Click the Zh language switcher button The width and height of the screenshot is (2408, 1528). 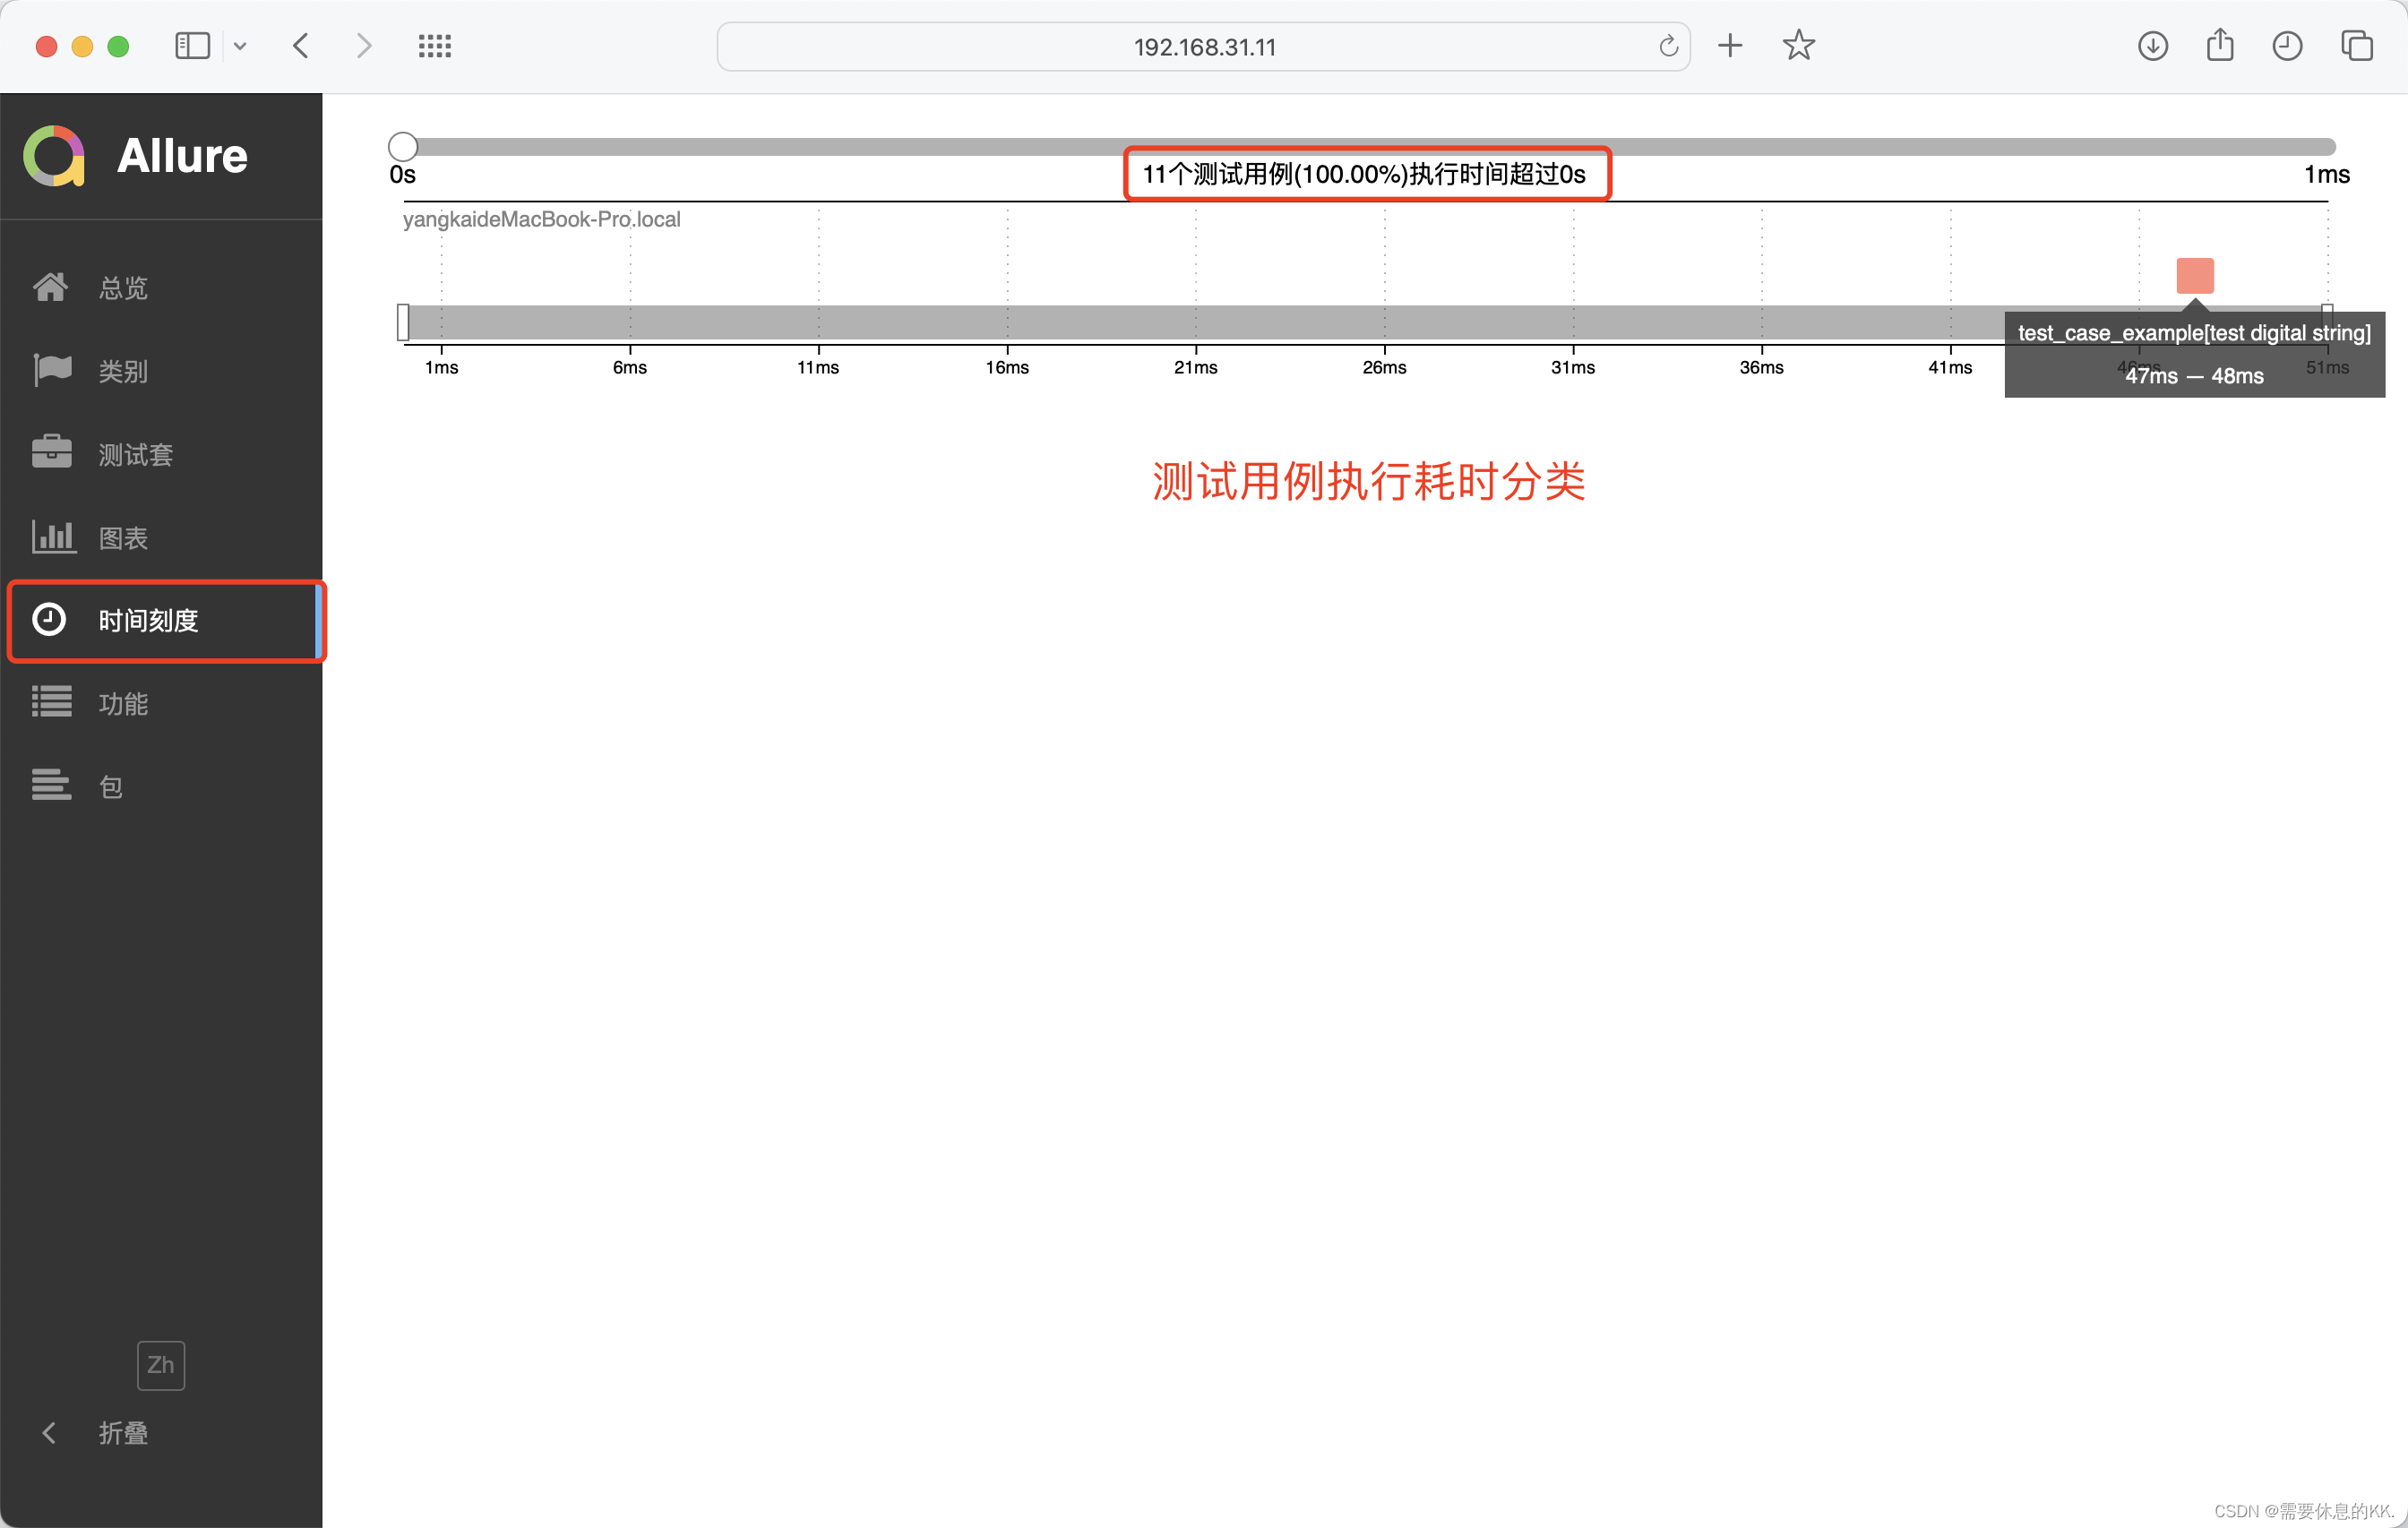click(160, 1365)
